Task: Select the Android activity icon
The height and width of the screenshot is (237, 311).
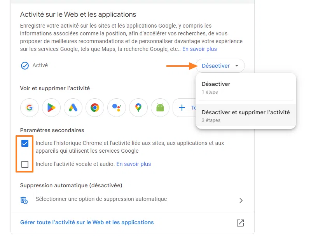Action: [160, 108]
